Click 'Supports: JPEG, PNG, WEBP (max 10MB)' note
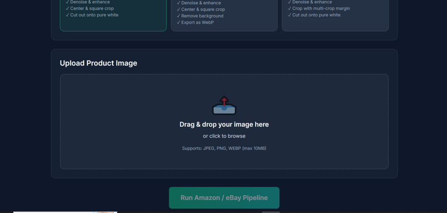 coord(224,149)
